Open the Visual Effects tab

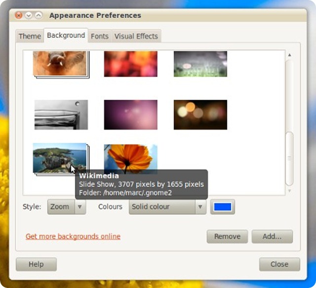click(x=136, y=36)
